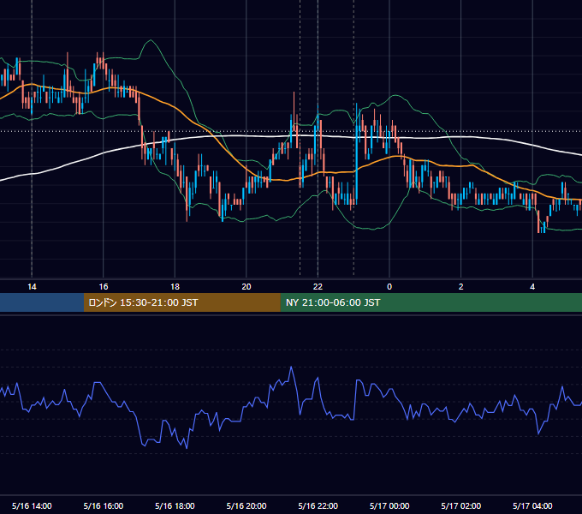The width and height of the screenshot is (582, 514).
Task: Click the 5/17 04:00 time label
Action: pos(532,505)
